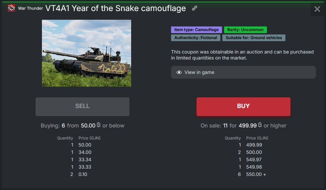The image size is (326, 190).
Task: Select the Item type: Camouflage tag
Action: [197, 30]
